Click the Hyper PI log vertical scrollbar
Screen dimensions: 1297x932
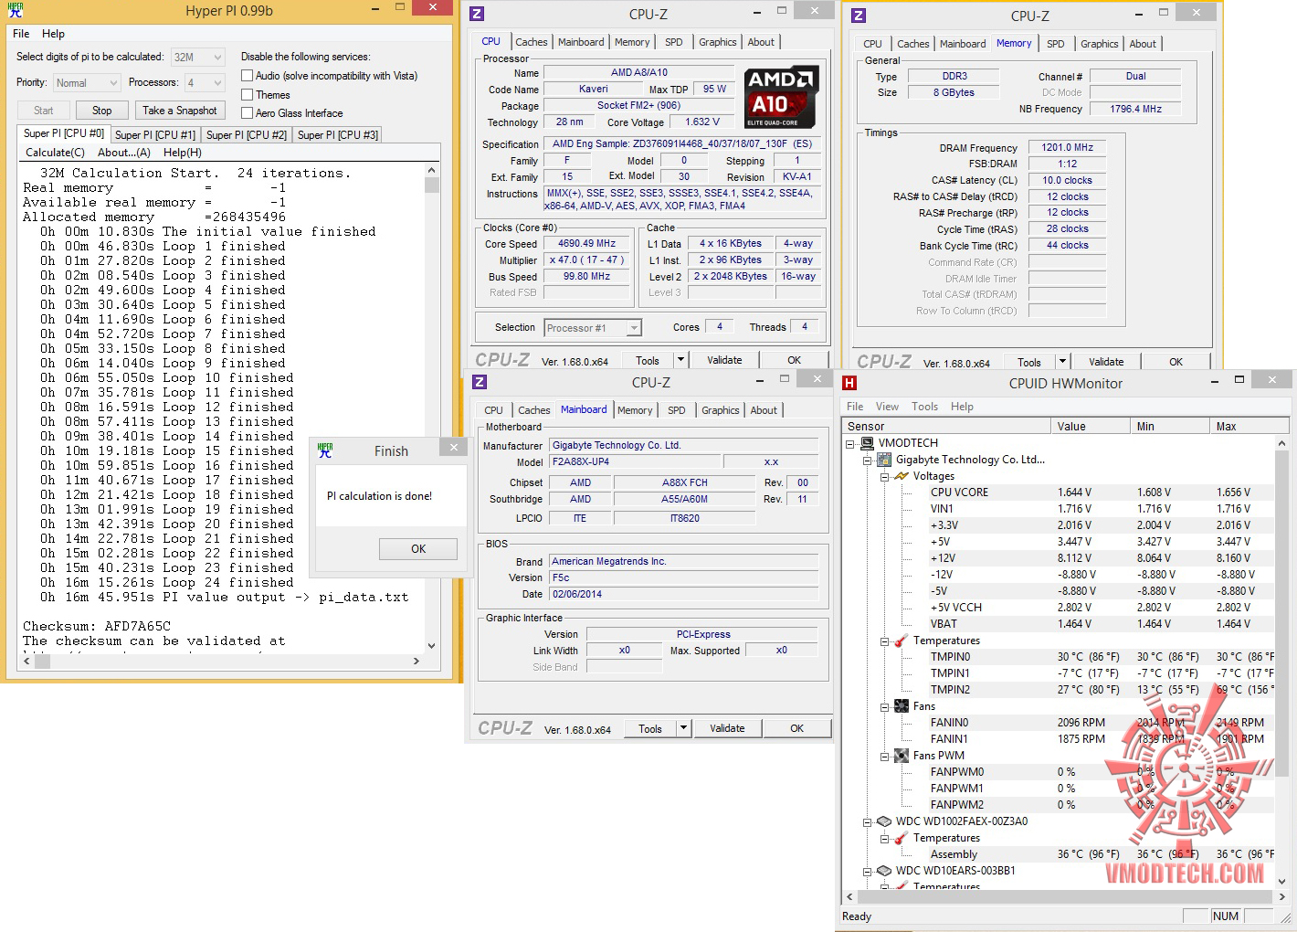click(432, 407)
